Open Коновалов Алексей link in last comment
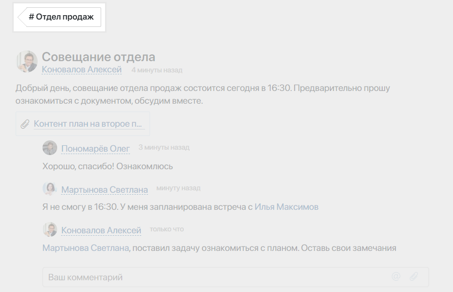 101,230
